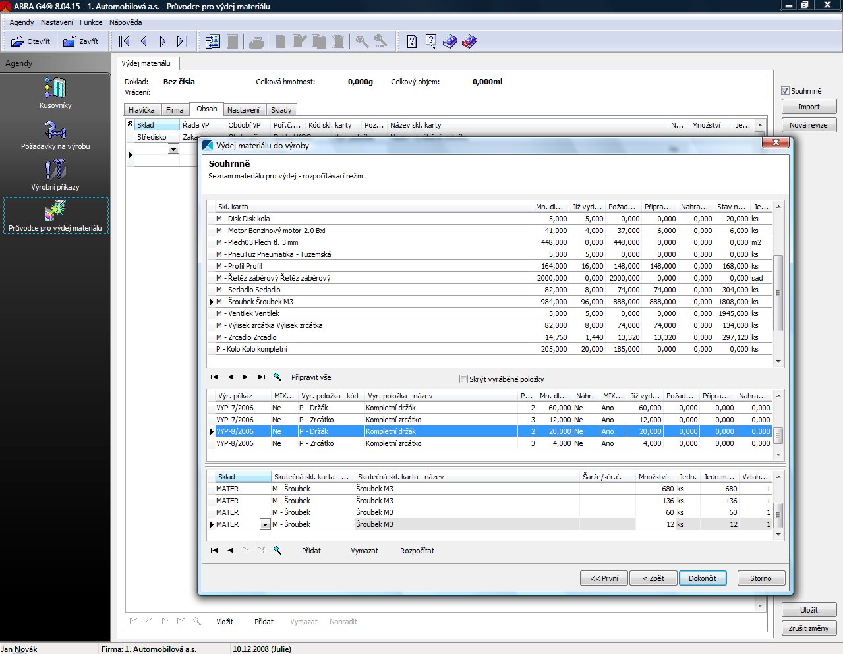Image resolution: width=843 pixels, height=654 pixels.
Task: Open Sklad combo box in background grid
Action: tap(173, 150)
